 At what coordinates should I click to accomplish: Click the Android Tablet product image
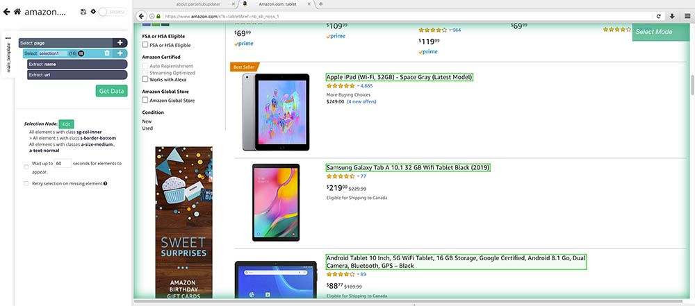(x=276, y=280)
